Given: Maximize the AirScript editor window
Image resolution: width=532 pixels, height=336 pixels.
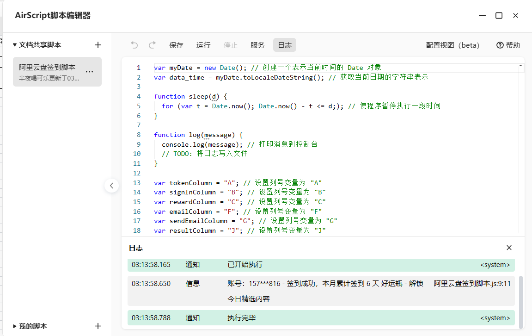Looking at the screenshot, I should click(499, 16).
